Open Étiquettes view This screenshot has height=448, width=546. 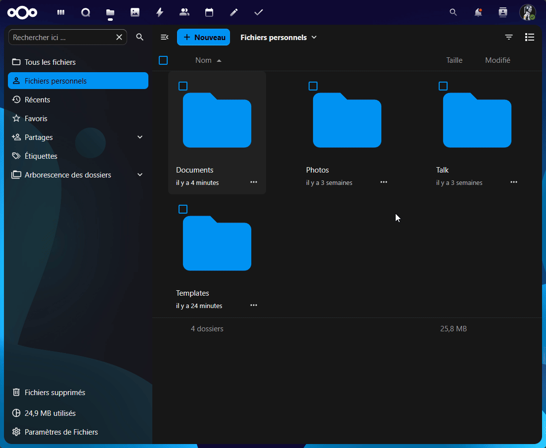(78, 156)
